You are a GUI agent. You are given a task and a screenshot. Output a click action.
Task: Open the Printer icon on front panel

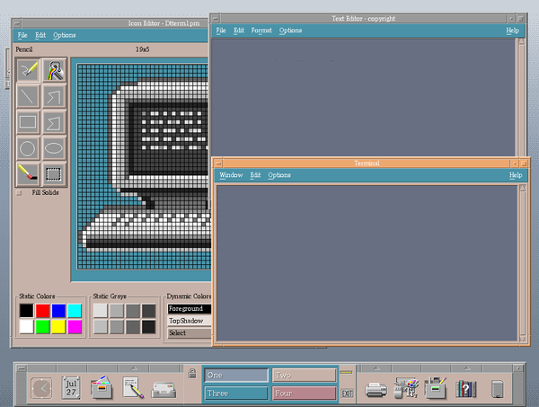pyautogui.click(x=376, y=389)
